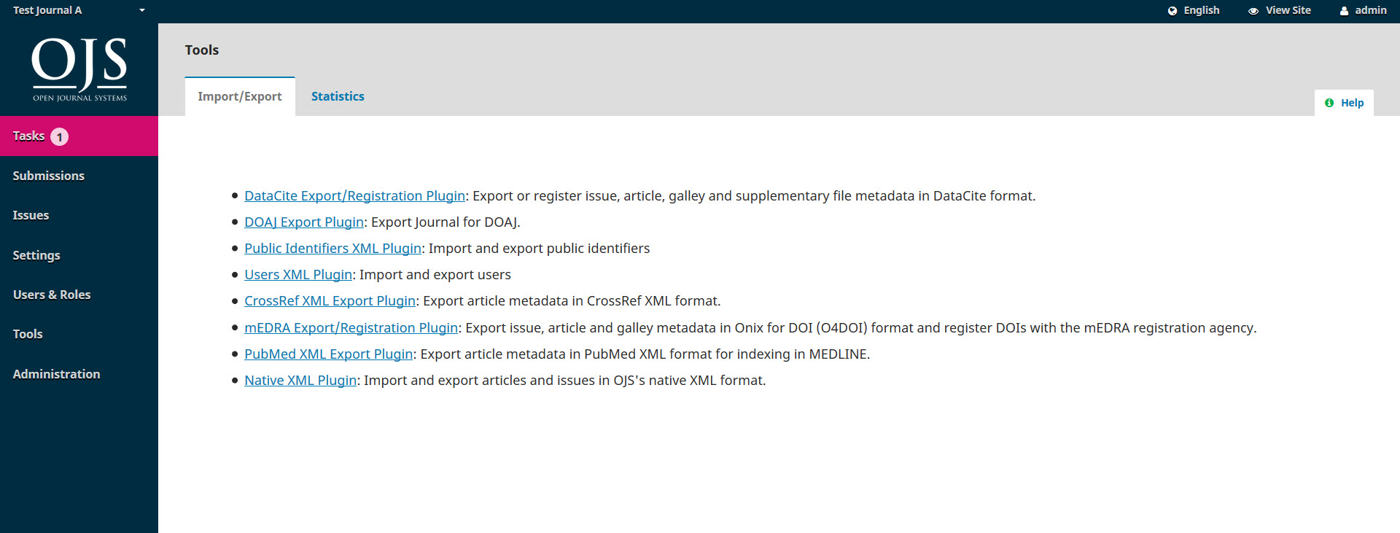This screenshot has height=533, width=1400.
Task: Open Settings in the sidebar
Action: [79, 255]
